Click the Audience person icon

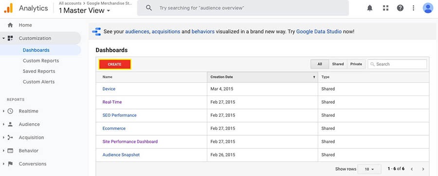click(10, 124)
